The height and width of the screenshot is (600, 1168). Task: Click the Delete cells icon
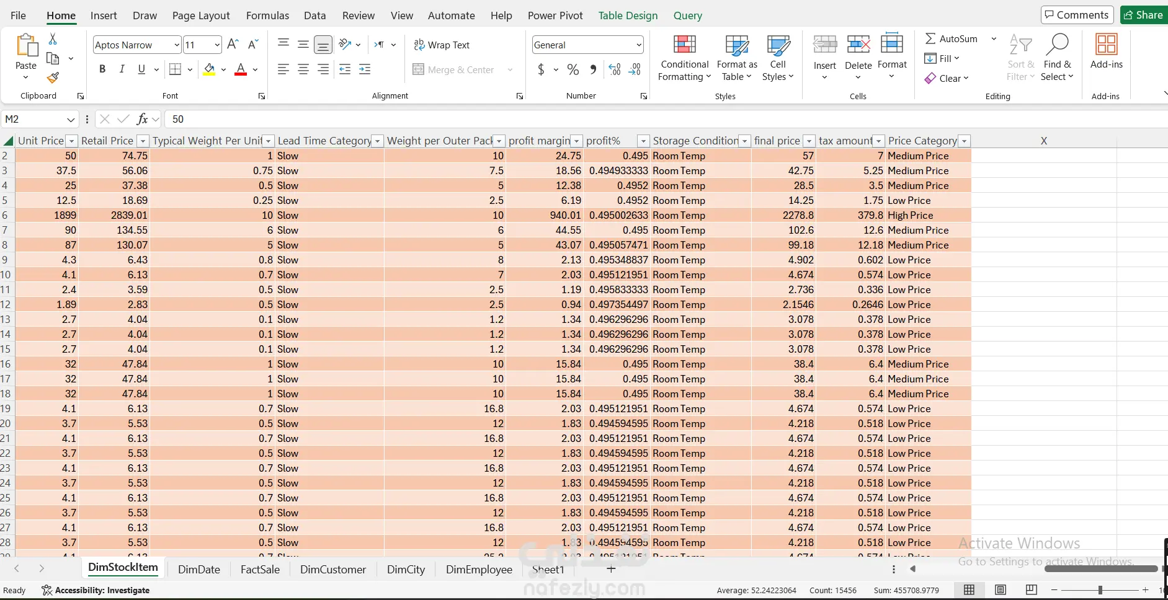[858, 45]
